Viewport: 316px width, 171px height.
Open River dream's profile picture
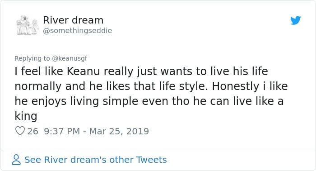coord(27,25)
